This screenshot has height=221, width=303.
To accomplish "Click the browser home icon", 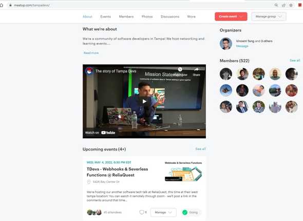I will pos(2,5).
